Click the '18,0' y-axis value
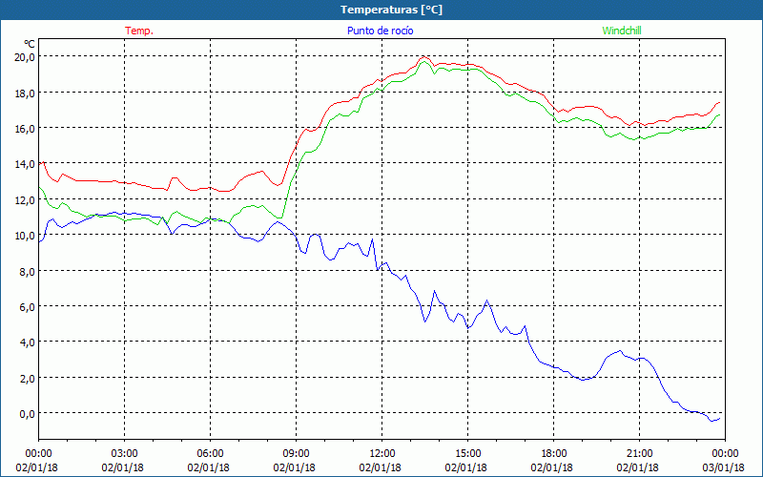Image resolution: width=763 pixels, height=477 pixels. [x=25, y=93]
